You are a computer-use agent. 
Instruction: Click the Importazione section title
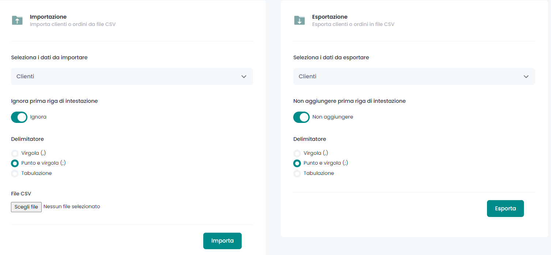pos(48,17)
